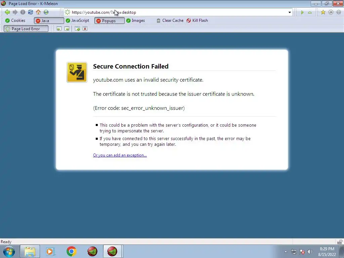Open Google Chrome from the taskbar
Viewport: 344px width, 258px height.
click(x=71, y=251)
